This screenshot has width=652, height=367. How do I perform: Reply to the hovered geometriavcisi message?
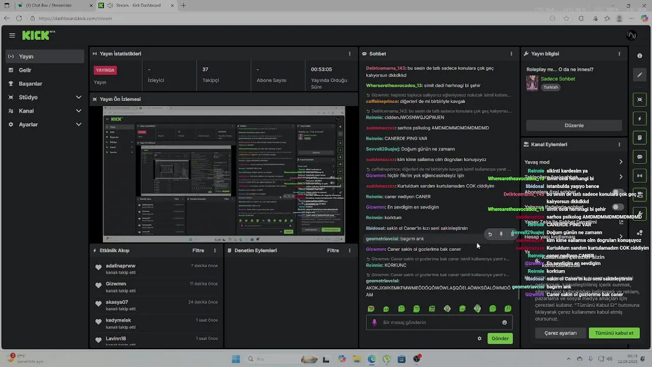coord(490,234)
